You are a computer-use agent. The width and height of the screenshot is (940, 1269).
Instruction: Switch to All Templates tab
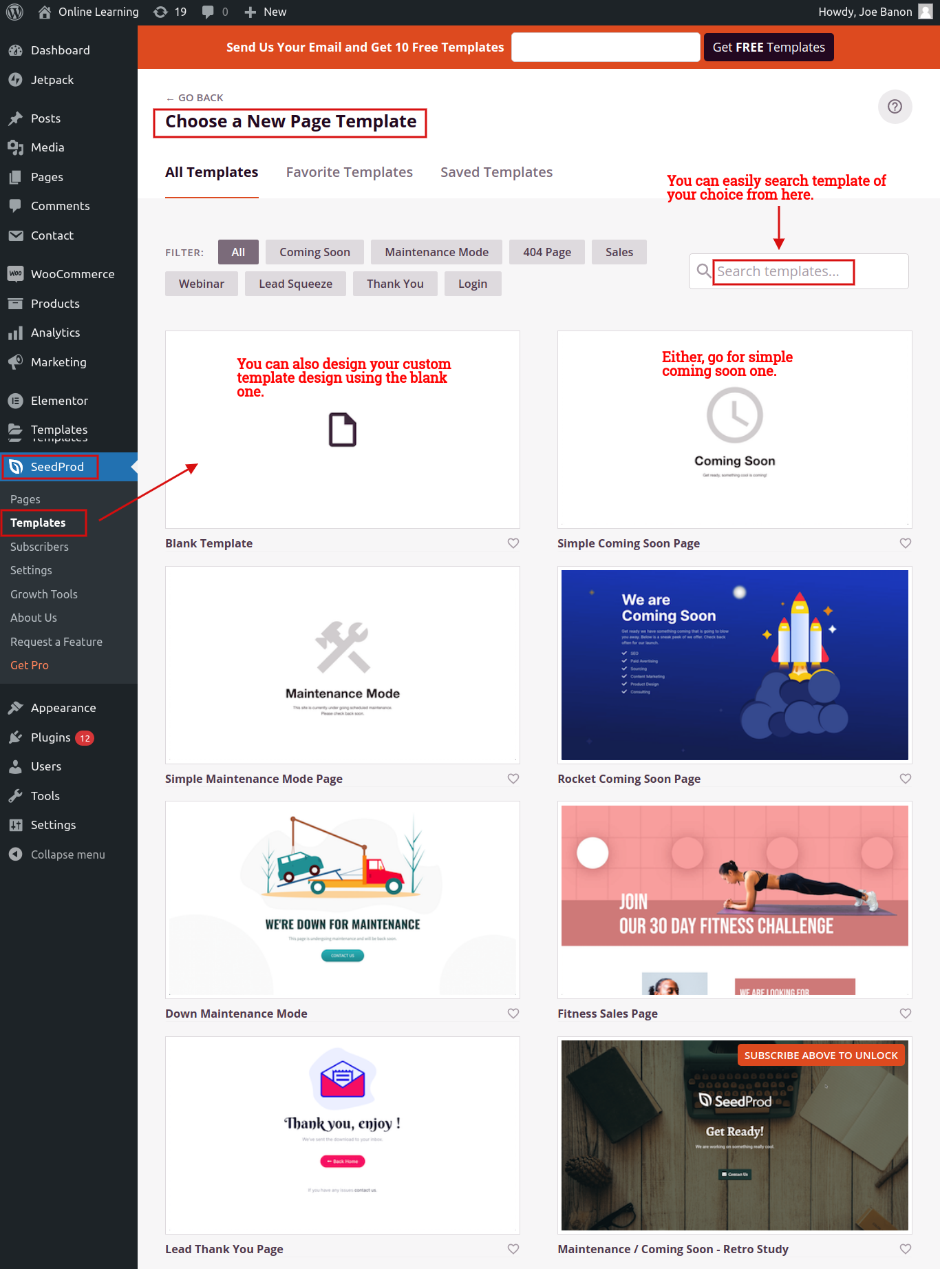coord(212,172)
